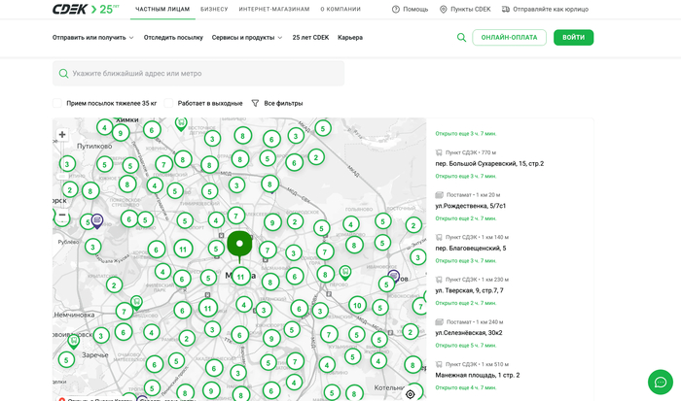681x401 pixels.
Task: Click the green "Войти" button
Action: 573,38
